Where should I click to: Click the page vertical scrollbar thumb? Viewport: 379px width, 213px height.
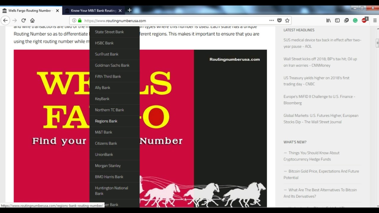(x=378, y=43)
